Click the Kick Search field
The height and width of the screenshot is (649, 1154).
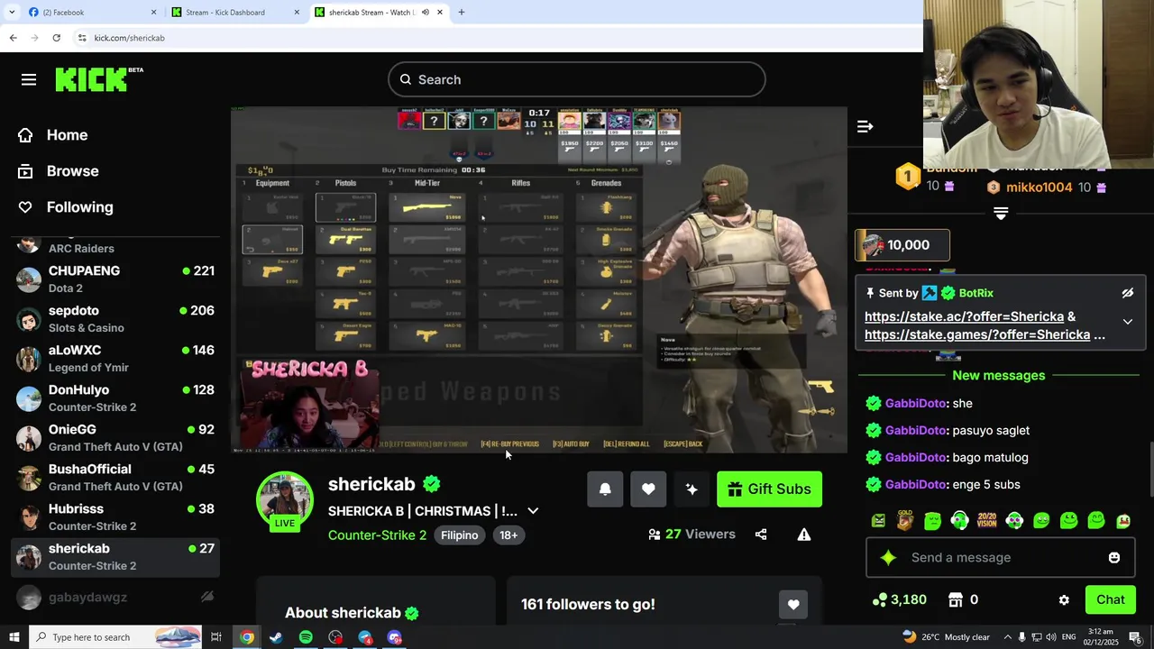577,79
